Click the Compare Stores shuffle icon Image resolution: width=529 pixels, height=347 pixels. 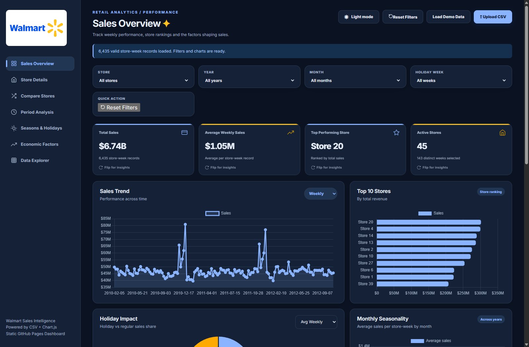point(14,96)
